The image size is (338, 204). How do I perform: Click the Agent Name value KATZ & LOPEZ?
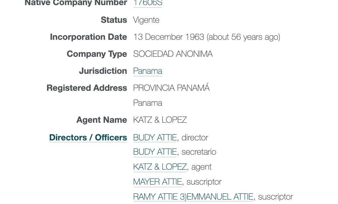click(x=160, y=120)
